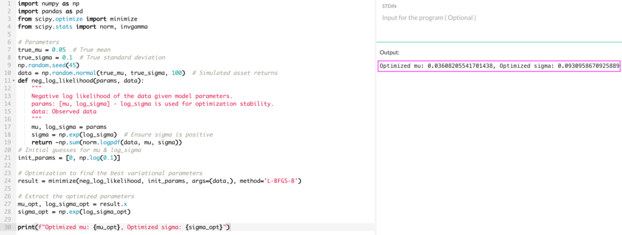Click the '# Parameters' comment
The image size is (622, 235).
38,42
